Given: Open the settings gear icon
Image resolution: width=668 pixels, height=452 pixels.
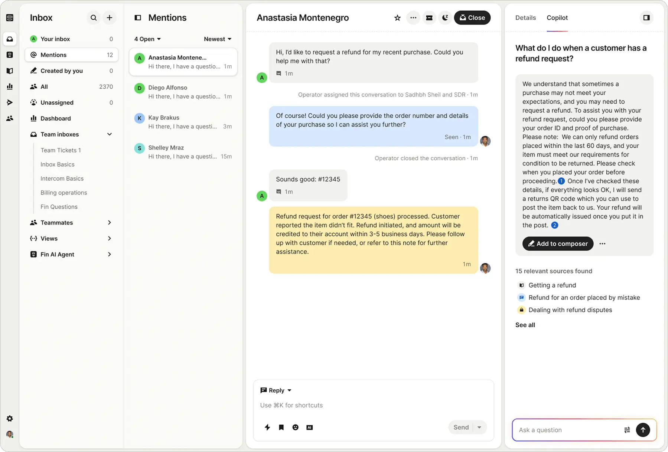Looking at the screenshot, I should tap(10, 419).
